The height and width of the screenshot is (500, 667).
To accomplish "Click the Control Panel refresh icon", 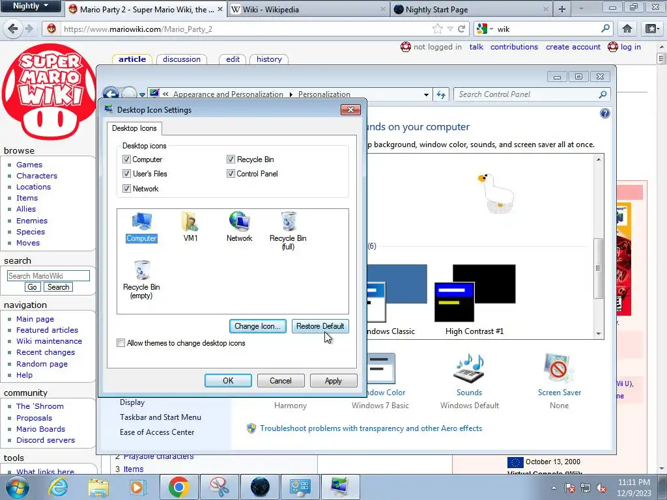I will pos(441,94).
